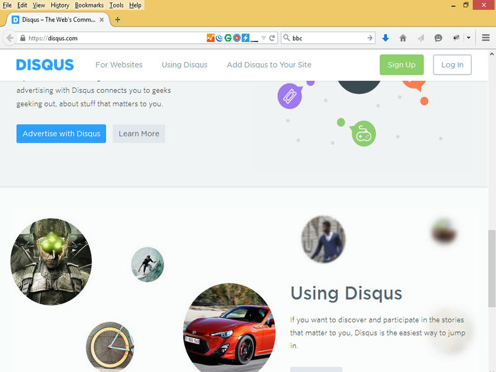Click the man in blue cardigan image
Image resolution: width=496 pixels, height=372 pixels.
[x=323, y=240]
